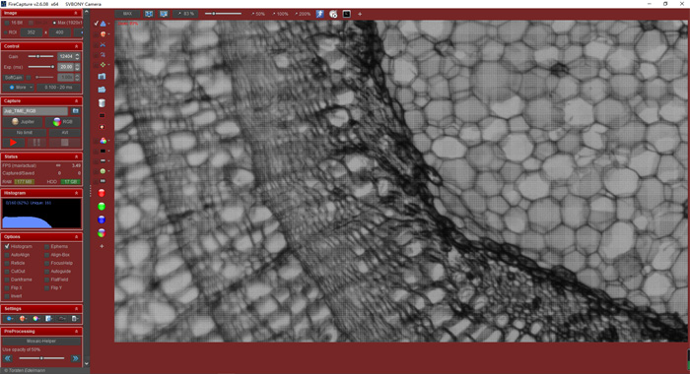Image resolution: width=690 pixels, height=374 pixels.
Task: Click the red channel ball icon
Action: 102,193
